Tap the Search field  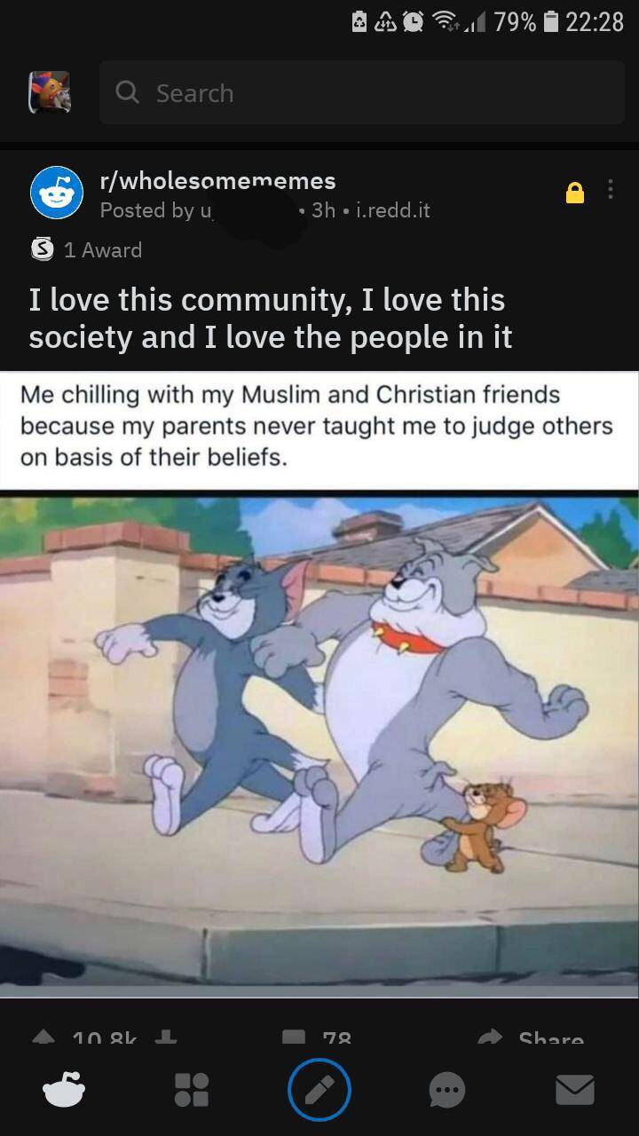[361, 92]
